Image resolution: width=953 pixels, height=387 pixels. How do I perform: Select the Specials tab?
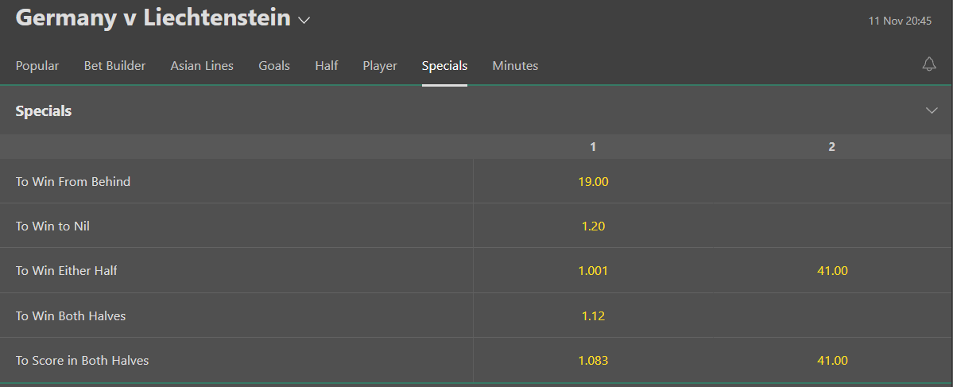point(444,66)
